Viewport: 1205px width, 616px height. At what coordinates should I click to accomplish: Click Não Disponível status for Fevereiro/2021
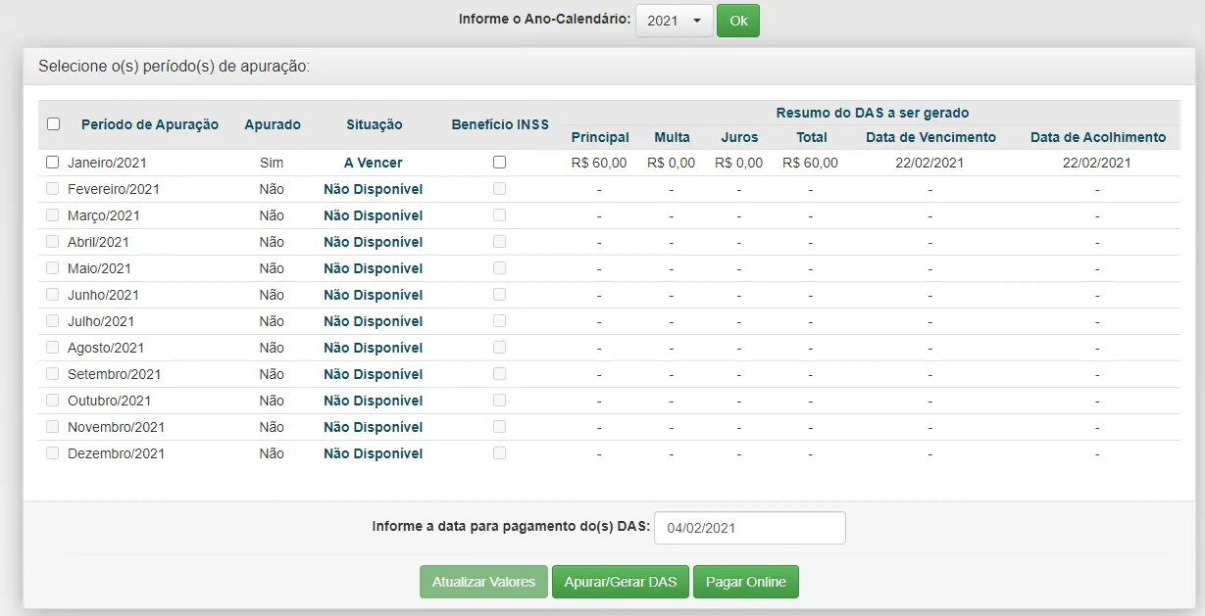373,189
